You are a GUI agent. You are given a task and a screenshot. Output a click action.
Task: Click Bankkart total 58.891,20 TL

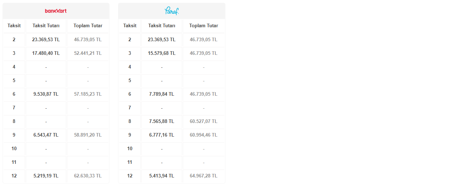click(x=88, y=135)
